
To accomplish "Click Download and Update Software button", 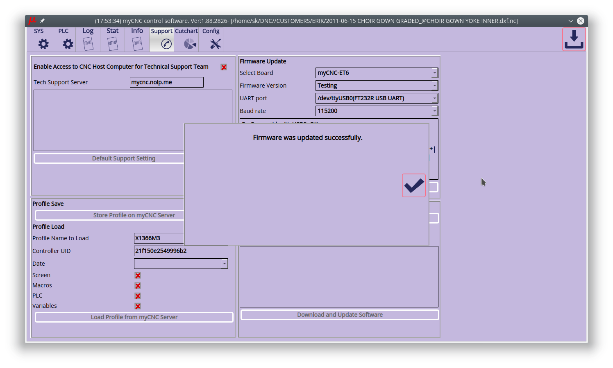I will coord(340,315).
